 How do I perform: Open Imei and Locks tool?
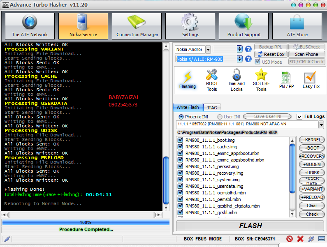coord(237,80)
